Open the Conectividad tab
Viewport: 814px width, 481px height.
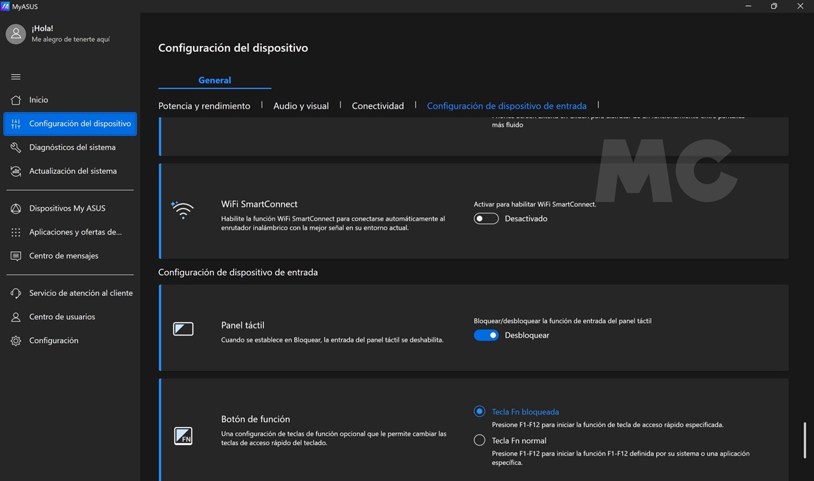[378, 106]
